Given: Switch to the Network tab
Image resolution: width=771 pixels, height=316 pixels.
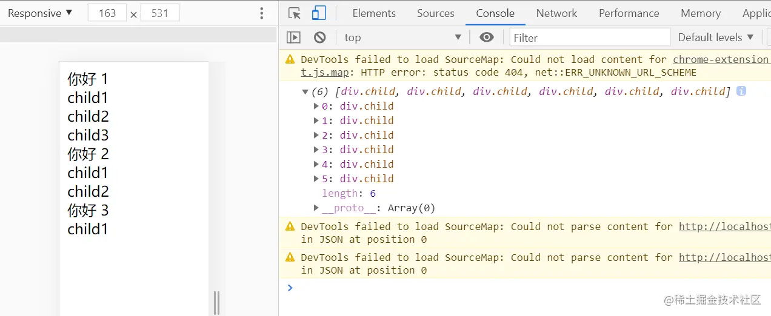Looking at the screenshot, I should coord(556,13).
